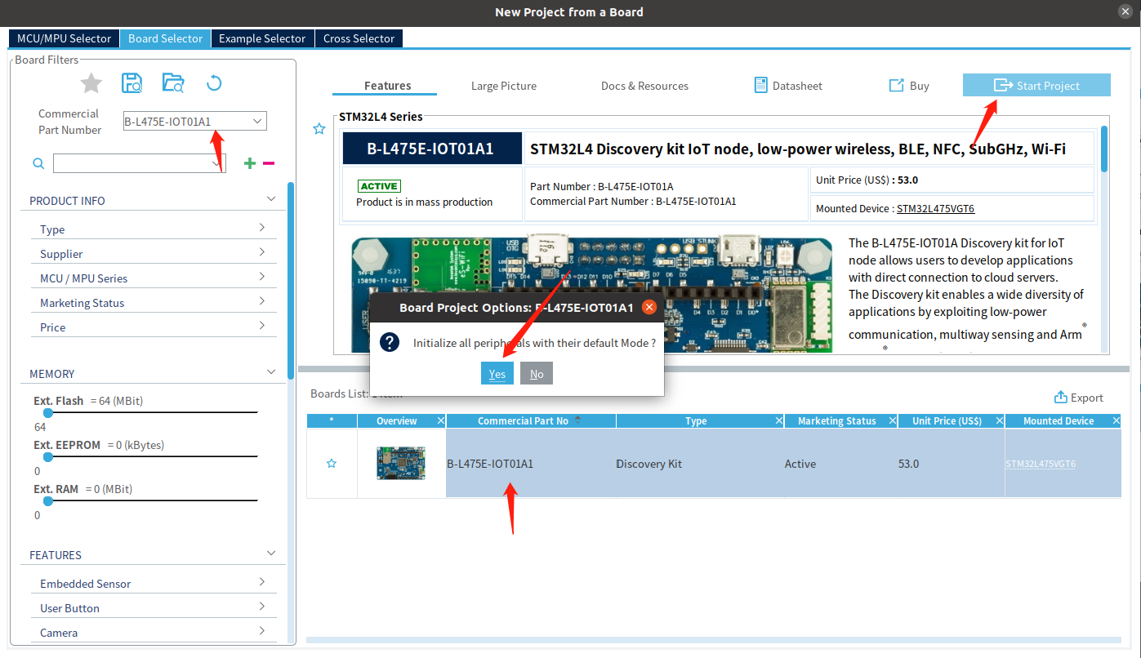This screenshot has height=658, width=1141.
Task: Click the load saved search folder icon
Action: coord(173,82)
